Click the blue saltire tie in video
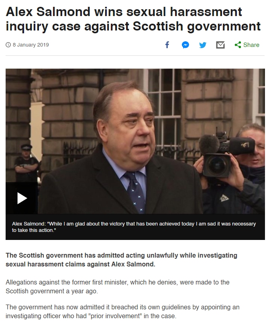Image resolution: width=271 pixels, height=323 pixels. pyautogui.click(x=136, y=191)
